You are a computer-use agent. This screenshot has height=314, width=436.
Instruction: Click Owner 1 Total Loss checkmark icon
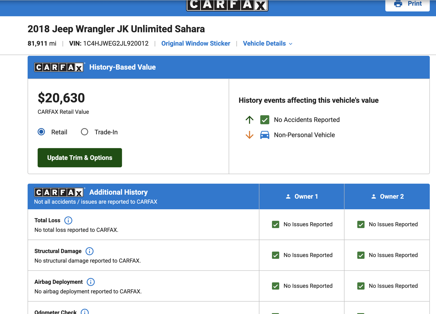[275, 224]
